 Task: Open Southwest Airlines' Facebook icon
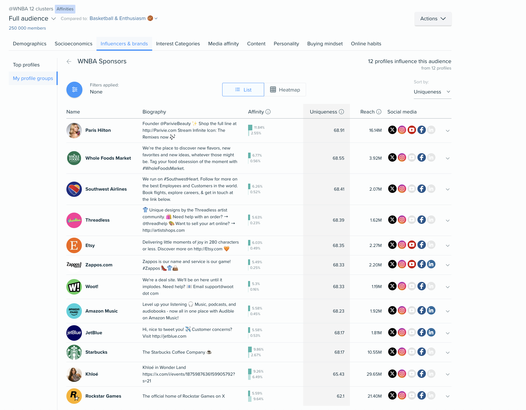click(x=421, y=189)
